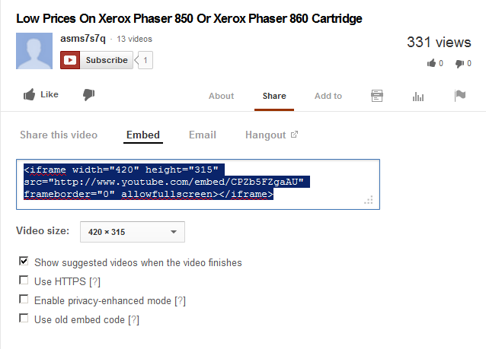
Task: Click the subscriber count badge
Action: click(x=145, y=60)
